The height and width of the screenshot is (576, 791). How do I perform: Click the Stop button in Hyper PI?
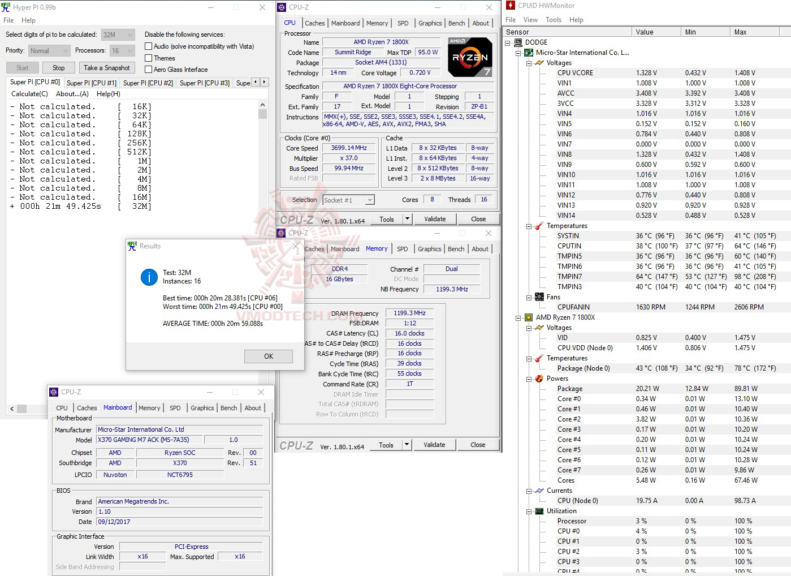59,68
